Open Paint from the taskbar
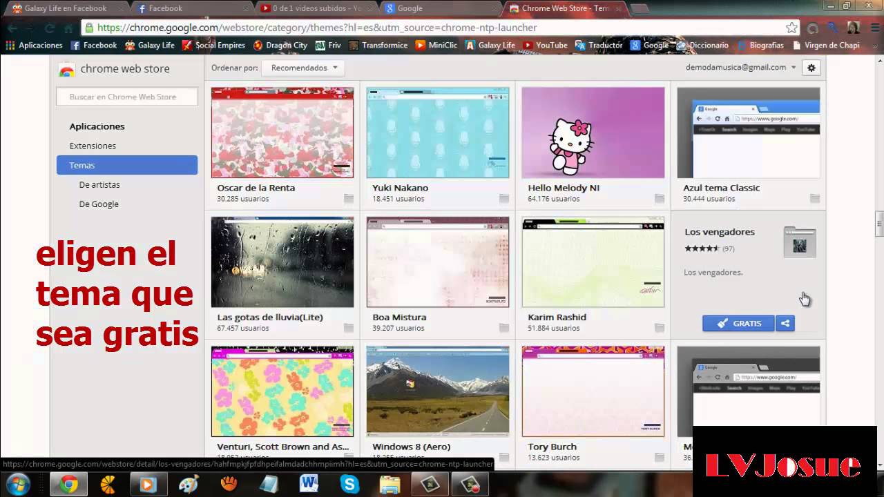884x497 pixels. pyautogui.click(x=188, y=485)
